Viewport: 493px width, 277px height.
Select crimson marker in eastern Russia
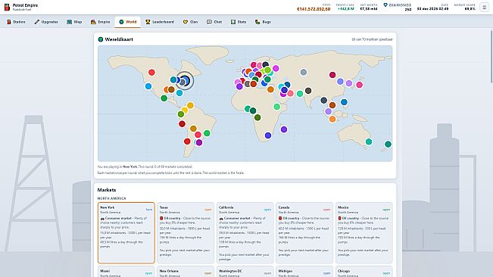point(332,75)
